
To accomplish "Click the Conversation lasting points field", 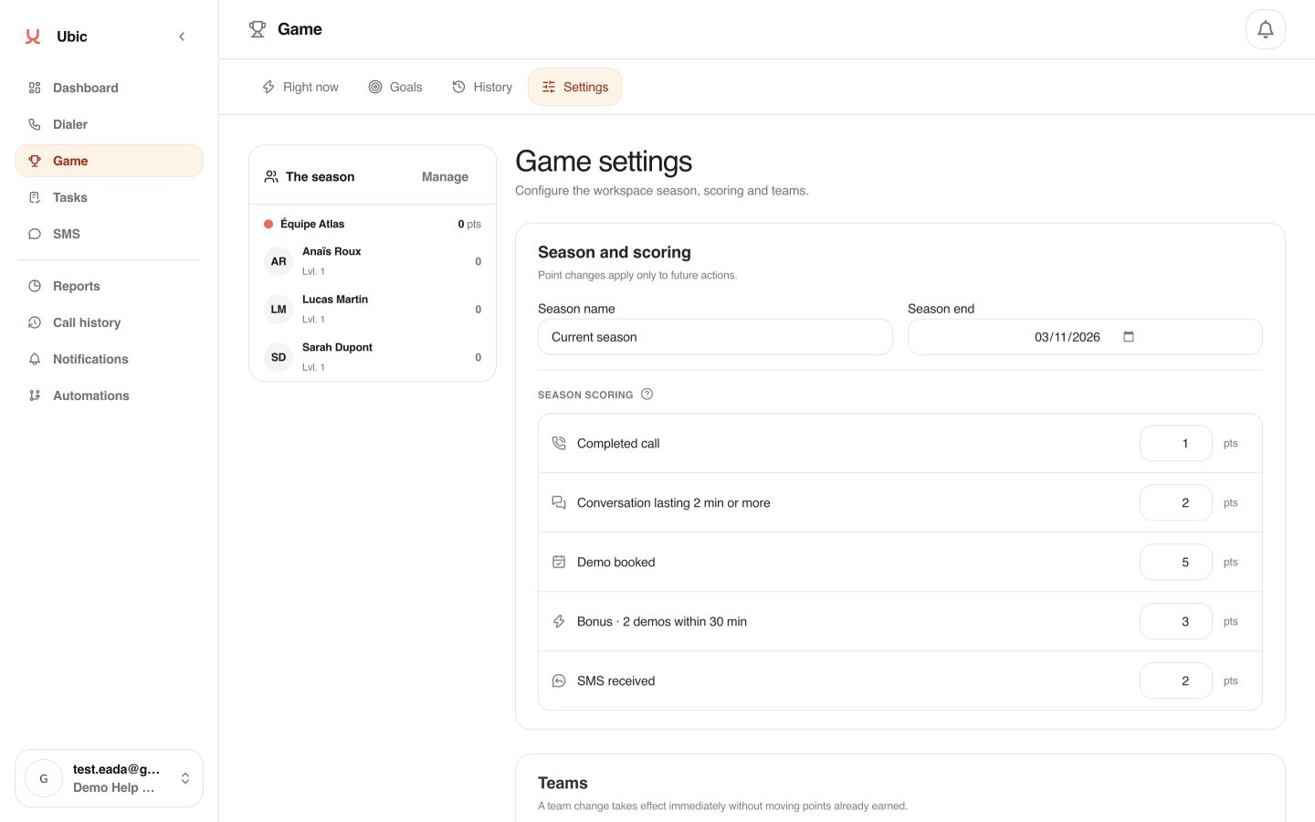I will point(1176,502).
